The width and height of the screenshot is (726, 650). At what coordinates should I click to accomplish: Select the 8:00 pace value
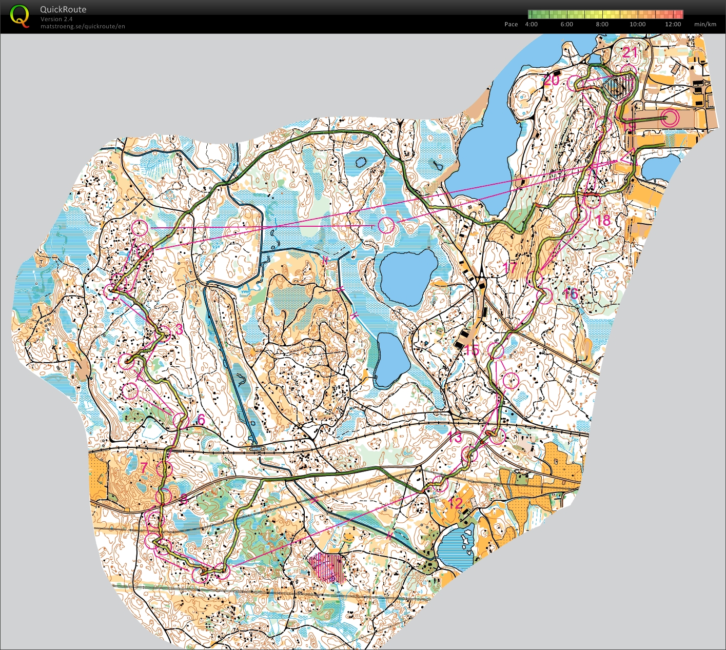click(x=602, y=24)
